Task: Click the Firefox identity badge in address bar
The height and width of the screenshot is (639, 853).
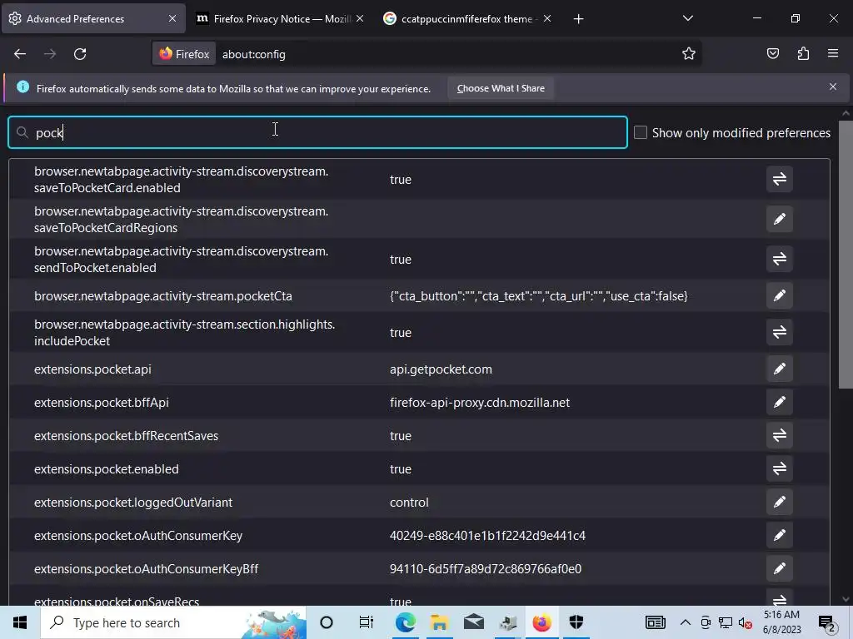Action: point(184,54)
